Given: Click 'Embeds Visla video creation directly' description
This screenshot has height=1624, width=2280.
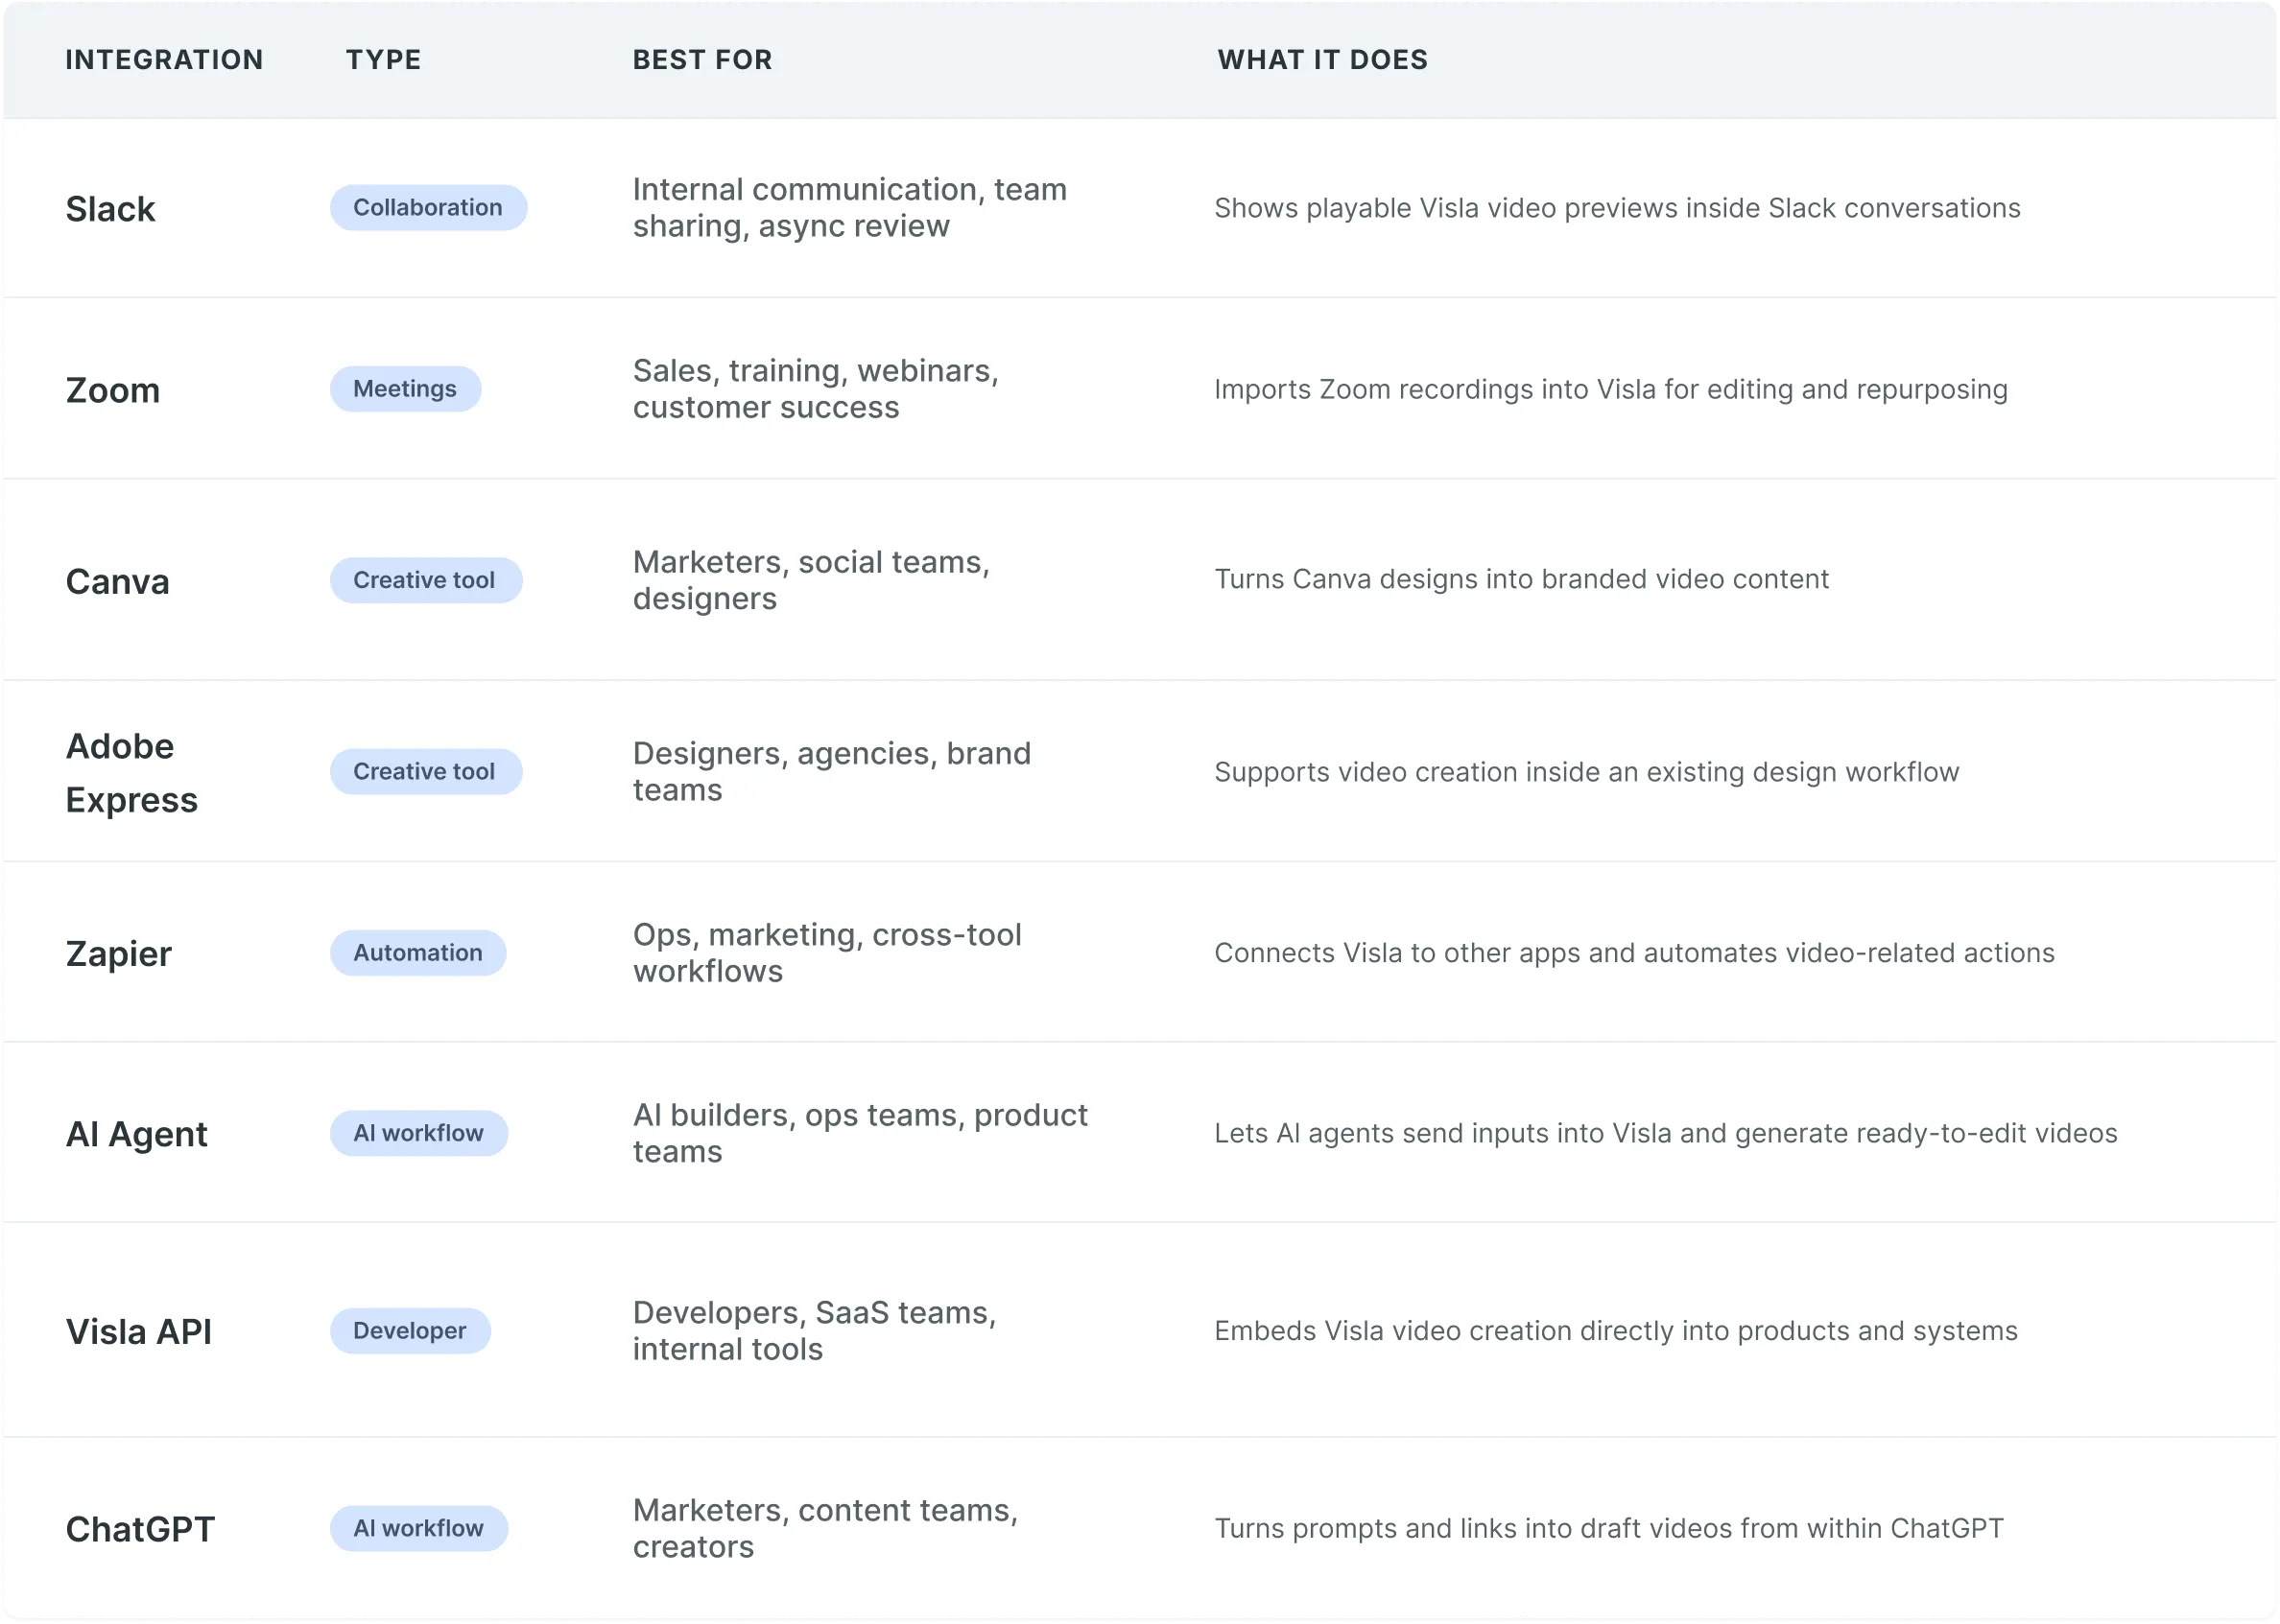Looking at the screenshot, I should click(x=1616, y=1331).
